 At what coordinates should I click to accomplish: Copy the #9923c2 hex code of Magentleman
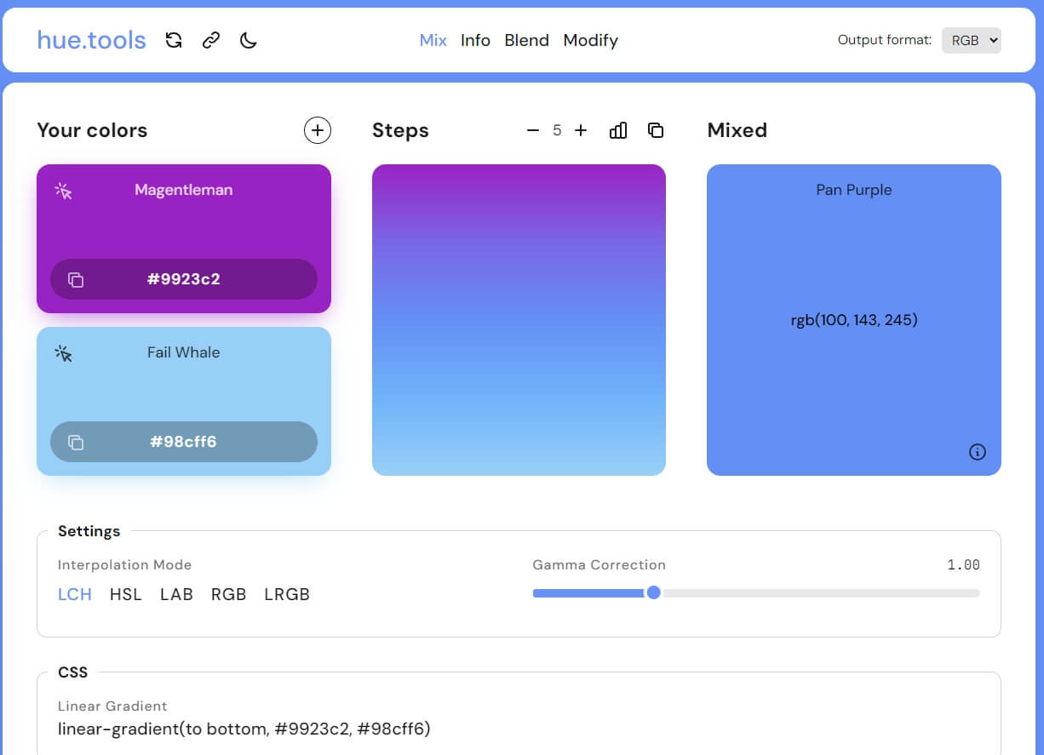point(183,279)
